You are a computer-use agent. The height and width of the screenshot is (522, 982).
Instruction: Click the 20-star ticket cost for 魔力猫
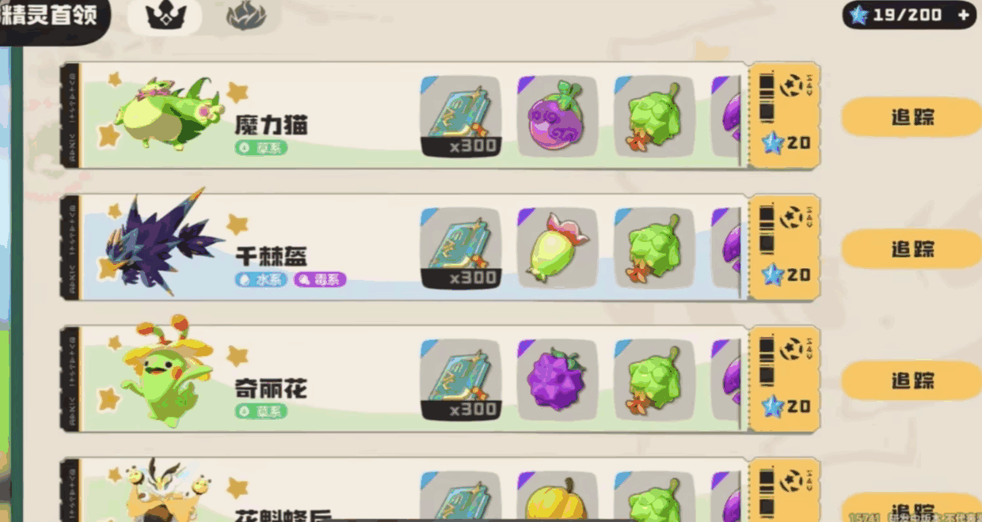pos(785,142)
